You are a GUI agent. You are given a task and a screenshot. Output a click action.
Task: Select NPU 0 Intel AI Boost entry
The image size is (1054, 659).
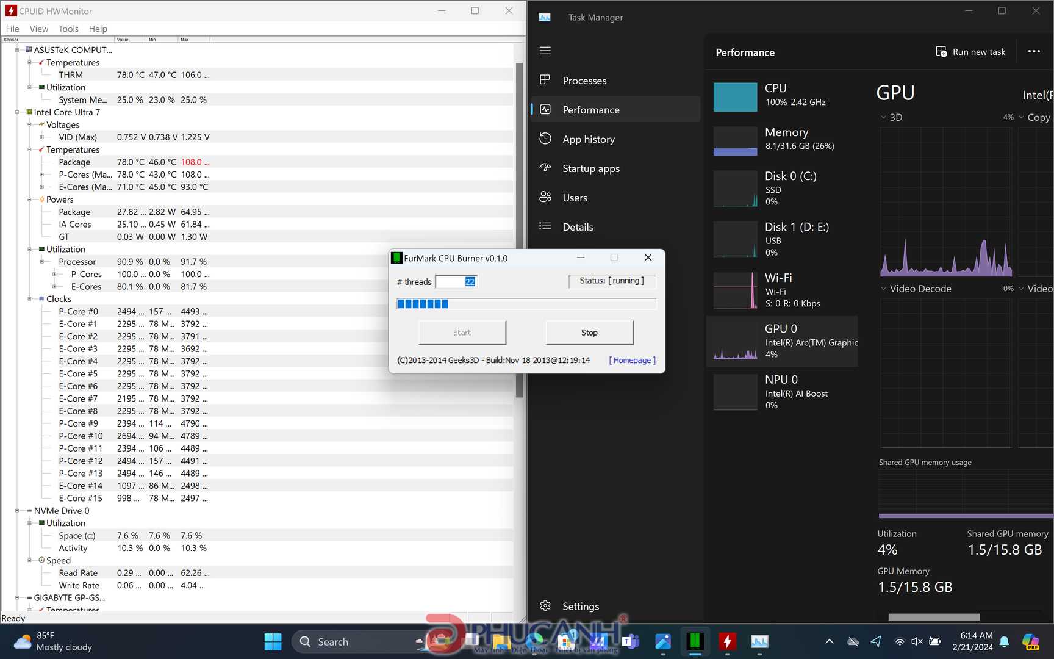(x=782, y=392)
